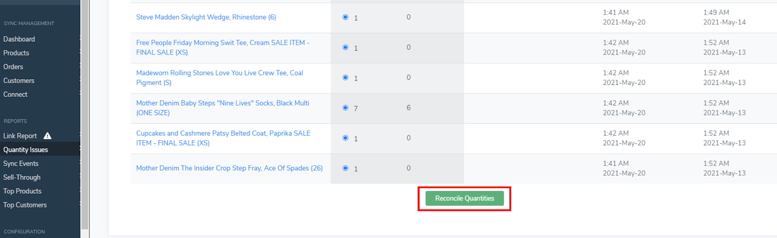Open Steve Madden Skylight Wedge product link

(x=206, y=17)
